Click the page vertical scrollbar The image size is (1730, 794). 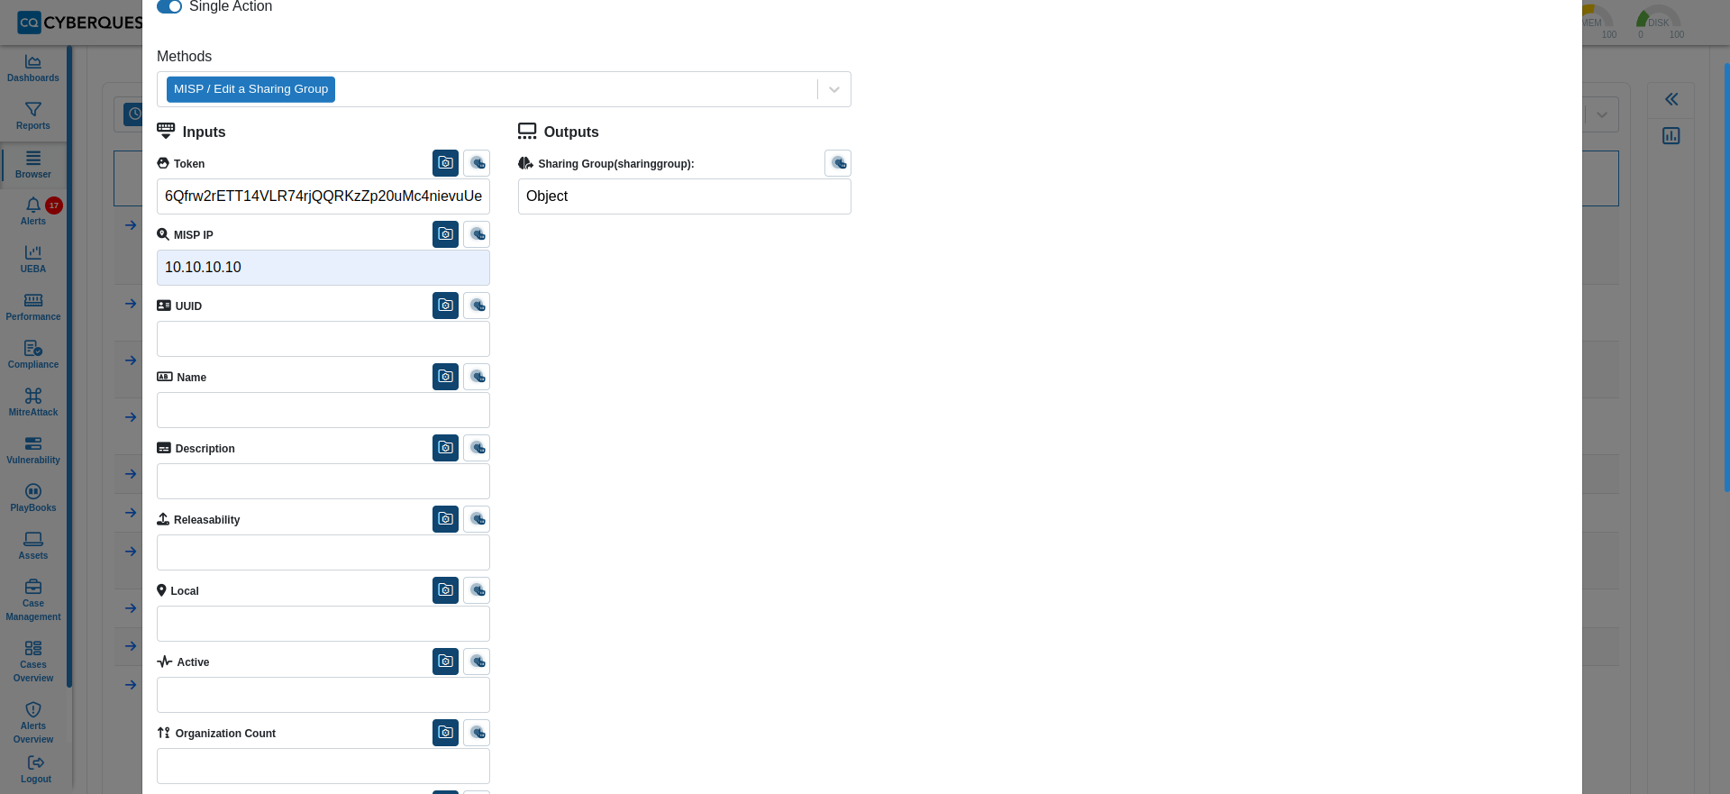[1726, 277]
